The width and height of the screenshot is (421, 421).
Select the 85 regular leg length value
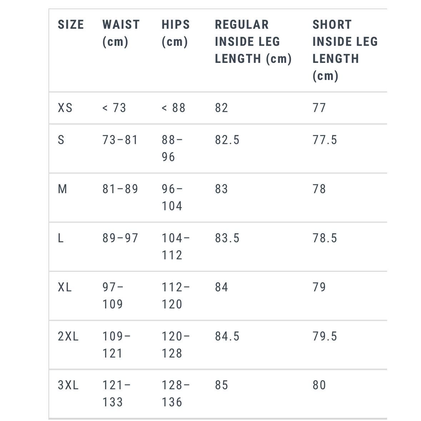coord(221,385)
